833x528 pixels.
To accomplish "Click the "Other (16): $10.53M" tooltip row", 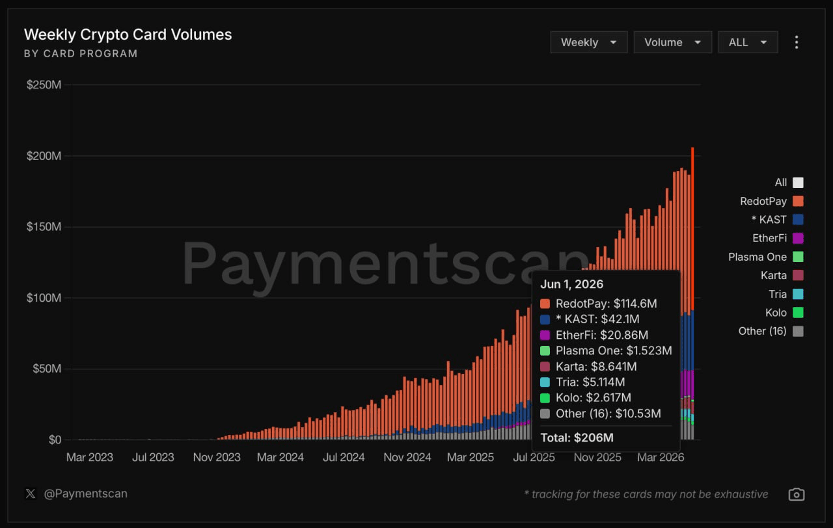I will pos(601,414).
